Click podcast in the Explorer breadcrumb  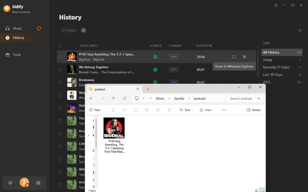click(199, 99)
